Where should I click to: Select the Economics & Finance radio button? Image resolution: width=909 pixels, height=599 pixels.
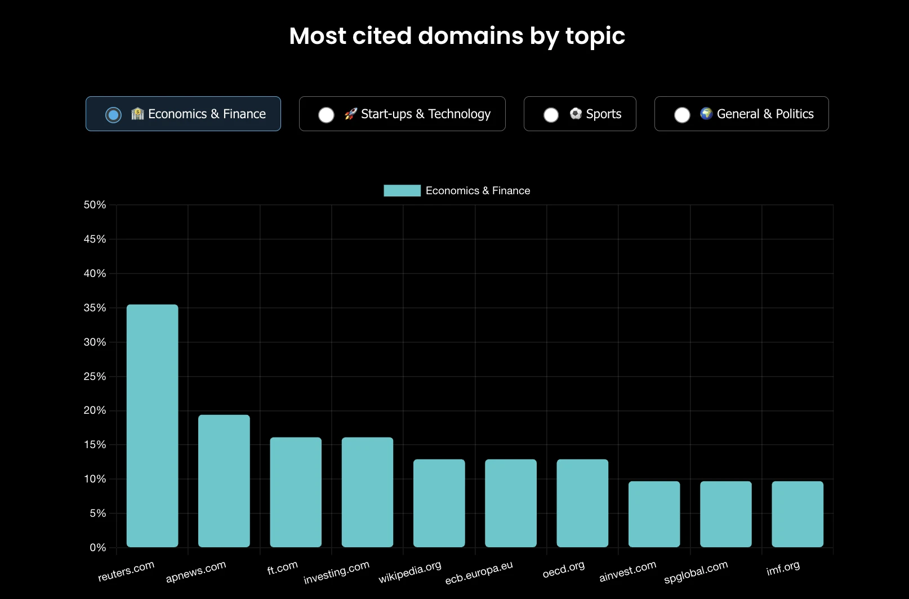pos(113,115)
